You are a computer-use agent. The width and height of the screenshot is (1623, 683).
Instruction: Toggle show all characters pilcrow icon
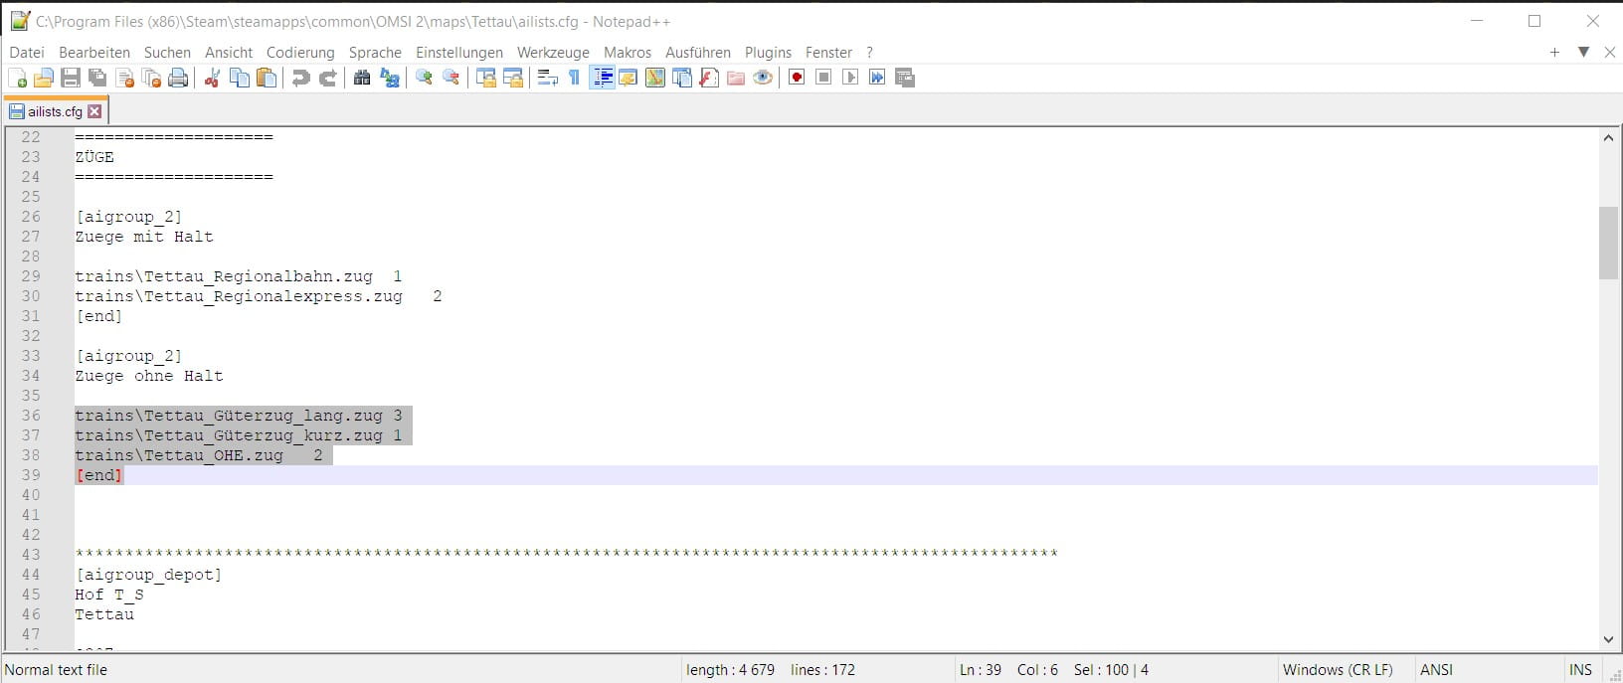[575, 79]
